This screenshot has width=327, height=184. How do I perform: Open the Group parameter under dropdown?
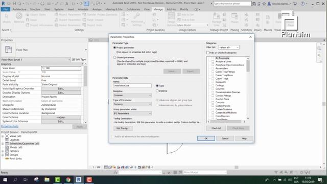[132, 113]
